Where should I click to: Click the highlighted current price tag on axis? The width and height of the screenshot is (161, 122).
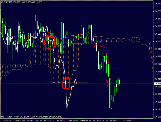(157, 84)
